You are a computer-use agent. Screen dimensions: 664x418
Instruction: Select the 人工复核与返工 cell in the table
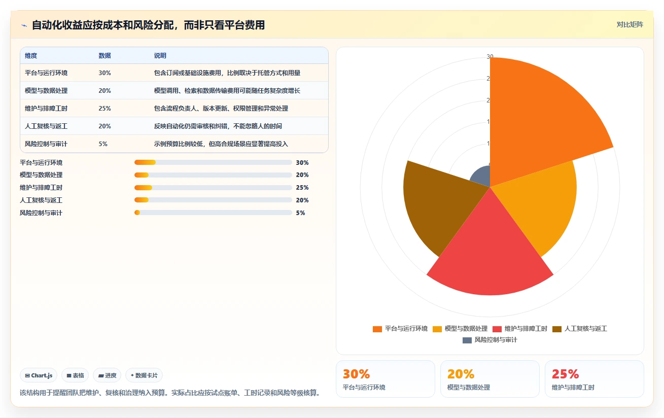pyautogui.click(x=46, y=126)
